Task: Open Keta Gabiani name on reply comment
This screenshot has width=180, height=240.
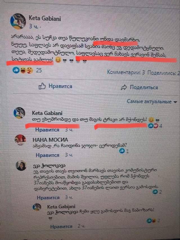Action: [x=61, y=207]
